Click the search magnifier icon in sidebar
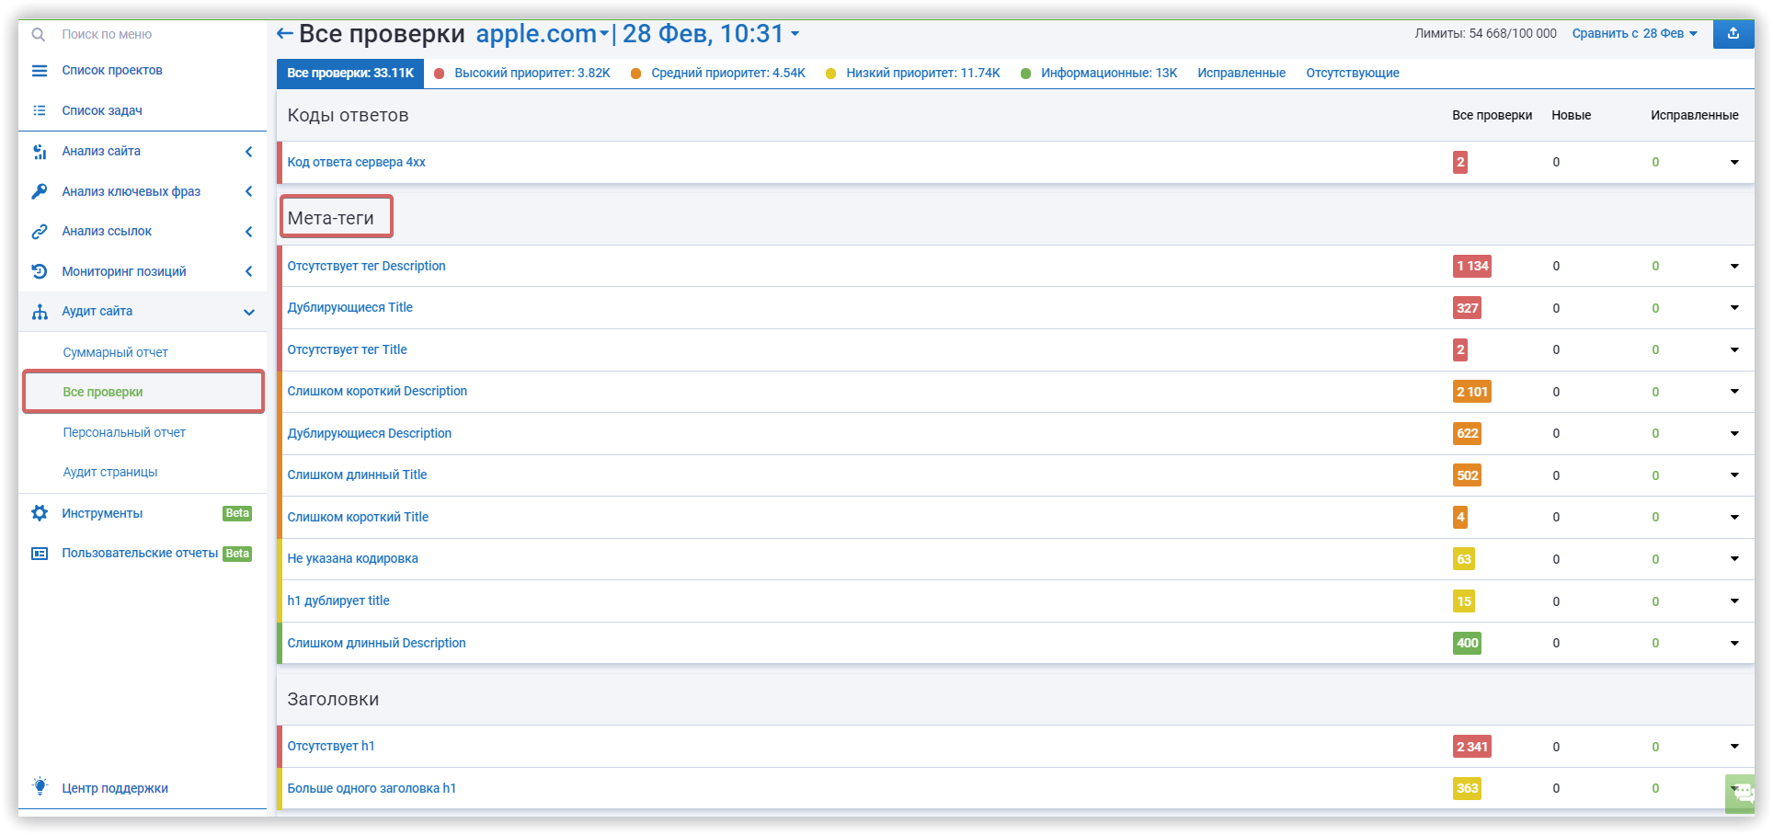Screen dimensions: 1773x835 39,35
